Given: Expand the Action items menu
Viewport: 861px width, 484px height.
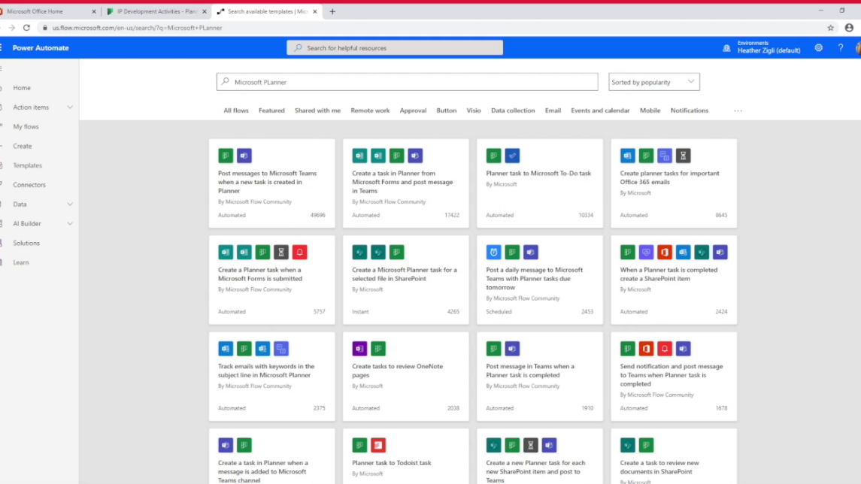Looking at the screenshot, I should click(70, 107).
